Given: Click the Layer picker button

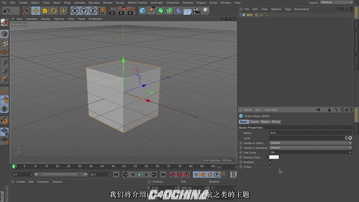Looking at the screenshot, I should pos(350,138).
